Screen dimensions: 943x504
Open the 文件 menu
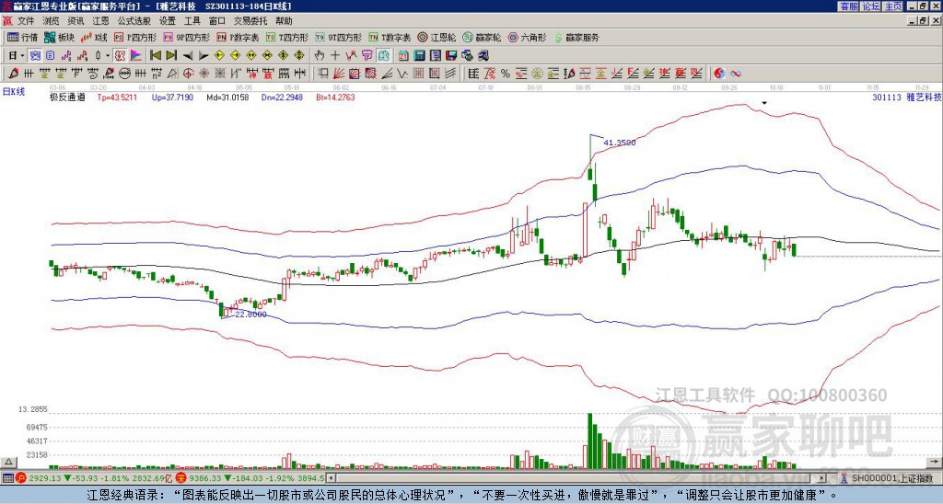point(26,21)
